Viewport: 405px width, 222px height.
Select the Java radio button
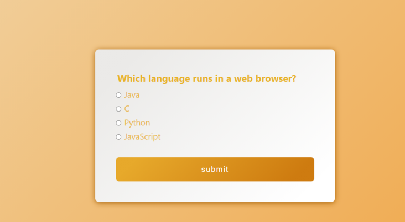click(118, 95)
